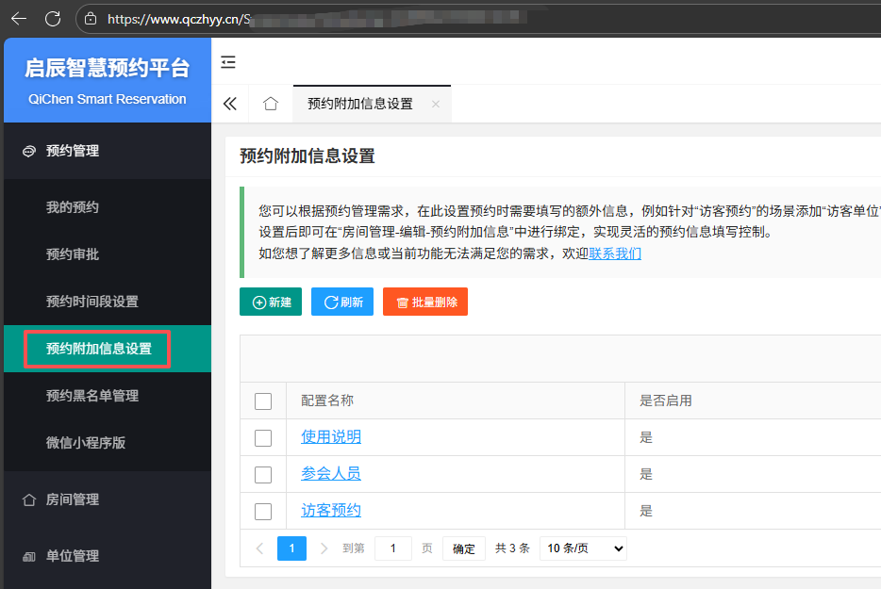Image resolution: width=881 pixels, height=589 pixels.
Task: Collapse sidebar using the hamburger toggle icon
Action: [x=228, y=62]
